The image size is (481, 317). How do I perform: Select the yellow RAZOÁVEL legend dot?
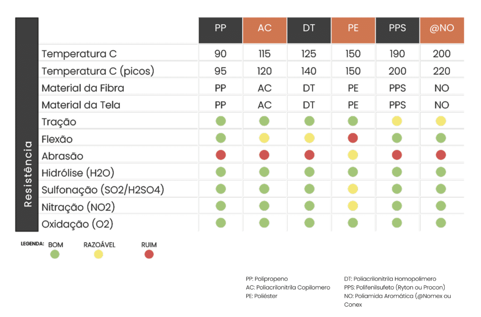pyautogui.click(x=99, y=255)
